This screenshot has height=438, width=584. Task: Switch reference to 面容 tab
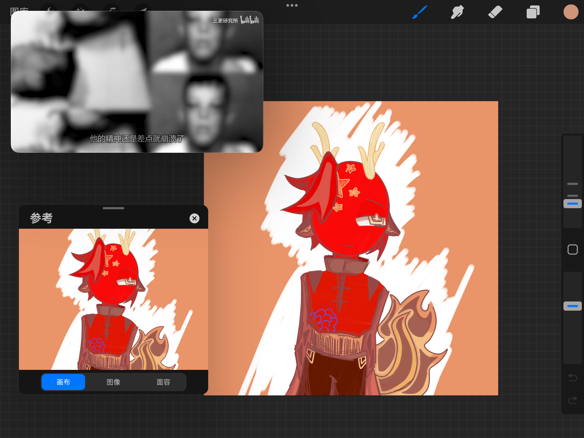(x=163, y=382)
